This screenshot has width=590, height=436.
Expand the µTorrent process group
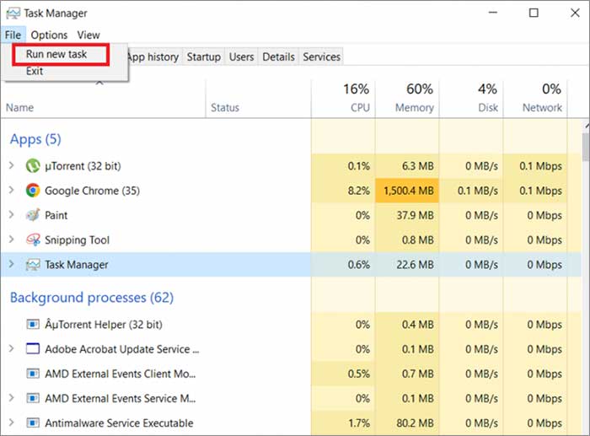point(11,165)
